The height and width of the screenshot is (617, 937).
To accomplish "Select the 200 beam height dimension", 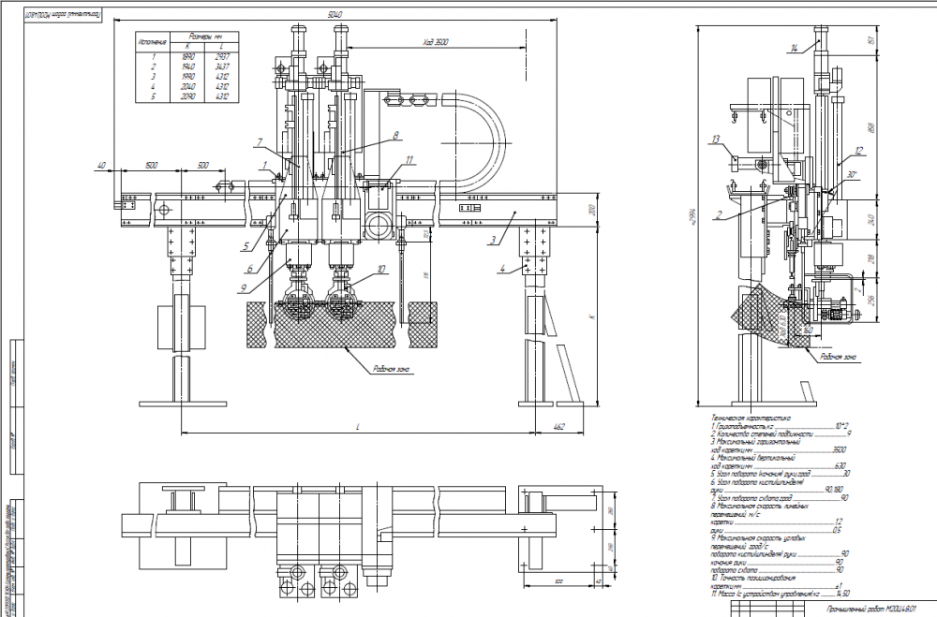I will pyautogui.click(x=592, y=211).
